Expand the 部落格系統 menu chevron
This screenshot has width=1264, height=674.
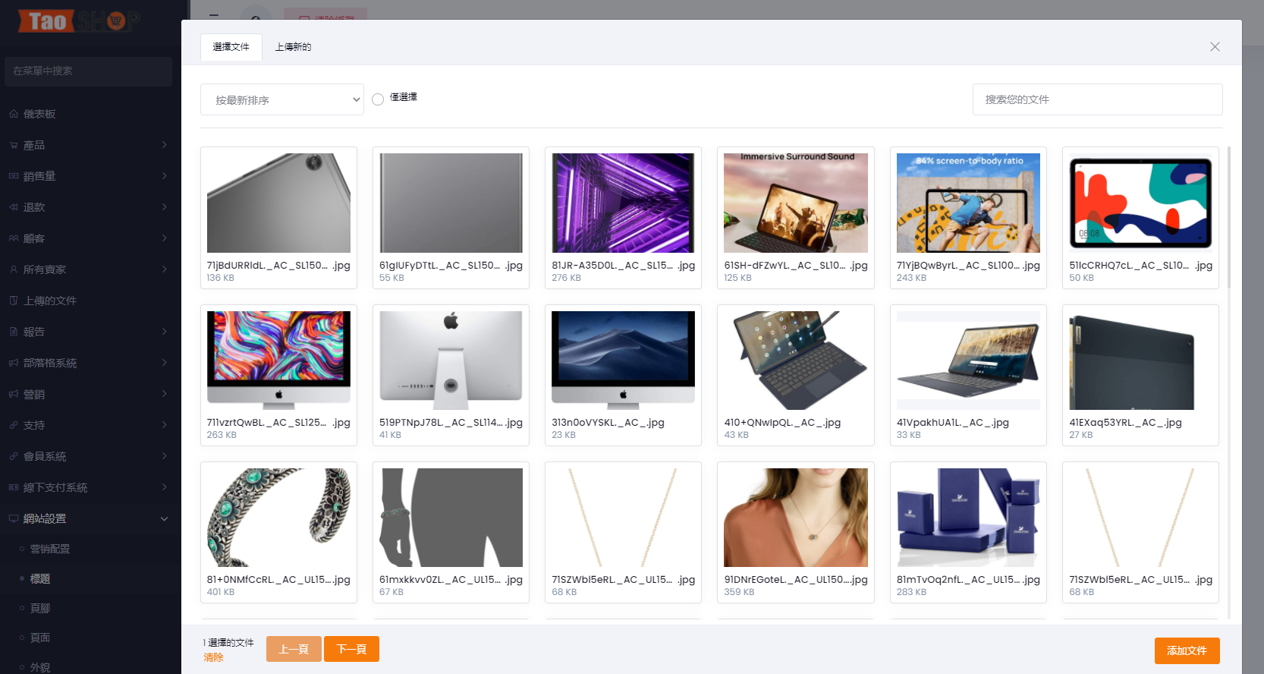165,363
